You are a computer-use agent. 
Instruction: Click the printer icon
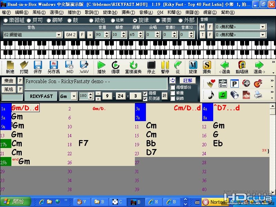258,95
